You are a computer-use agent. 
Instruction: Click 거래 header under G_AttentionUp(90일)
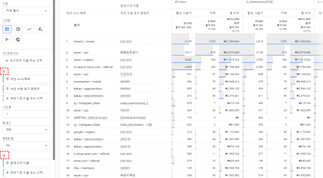pos(284,13)
